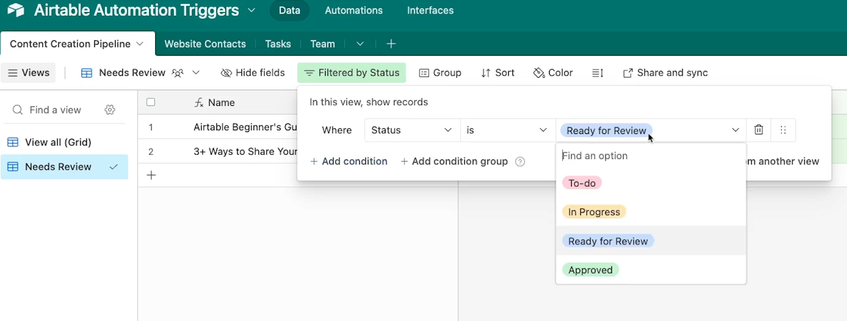Click the Name column header
The height and width of the screenshot is (321, 847).
[x=221, y=103]
